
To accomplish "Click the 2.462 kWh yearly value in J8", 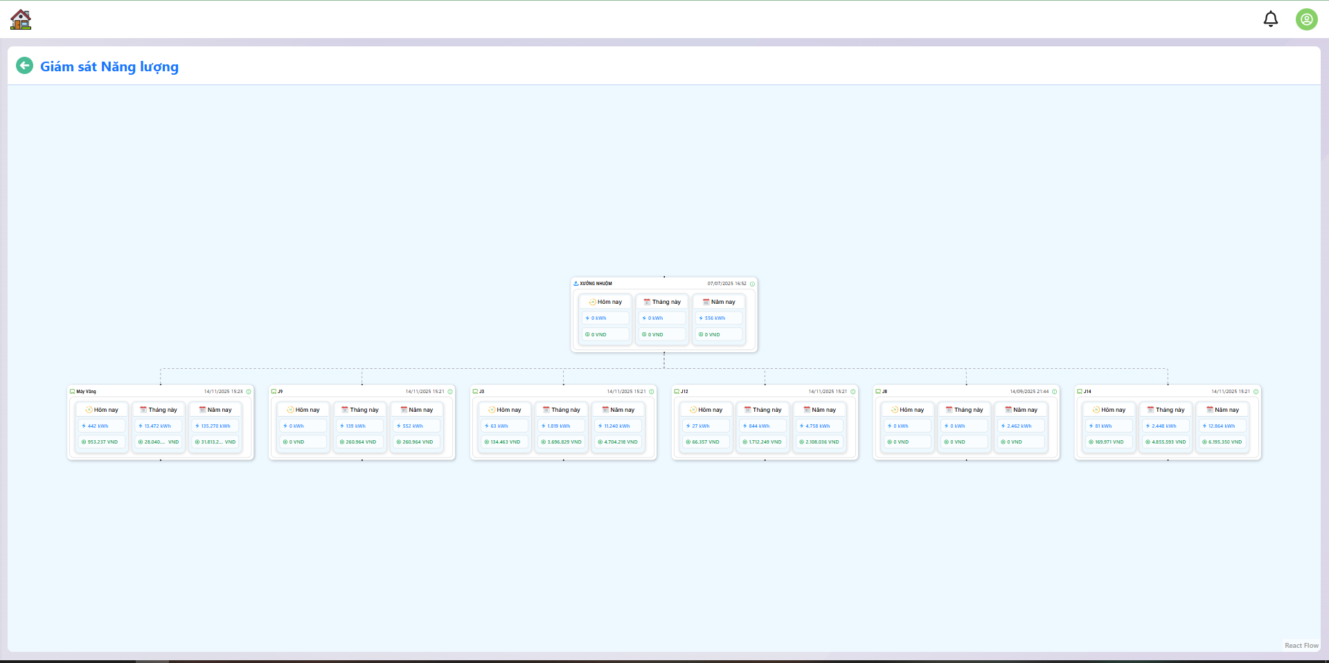I will click(1019, 426).
